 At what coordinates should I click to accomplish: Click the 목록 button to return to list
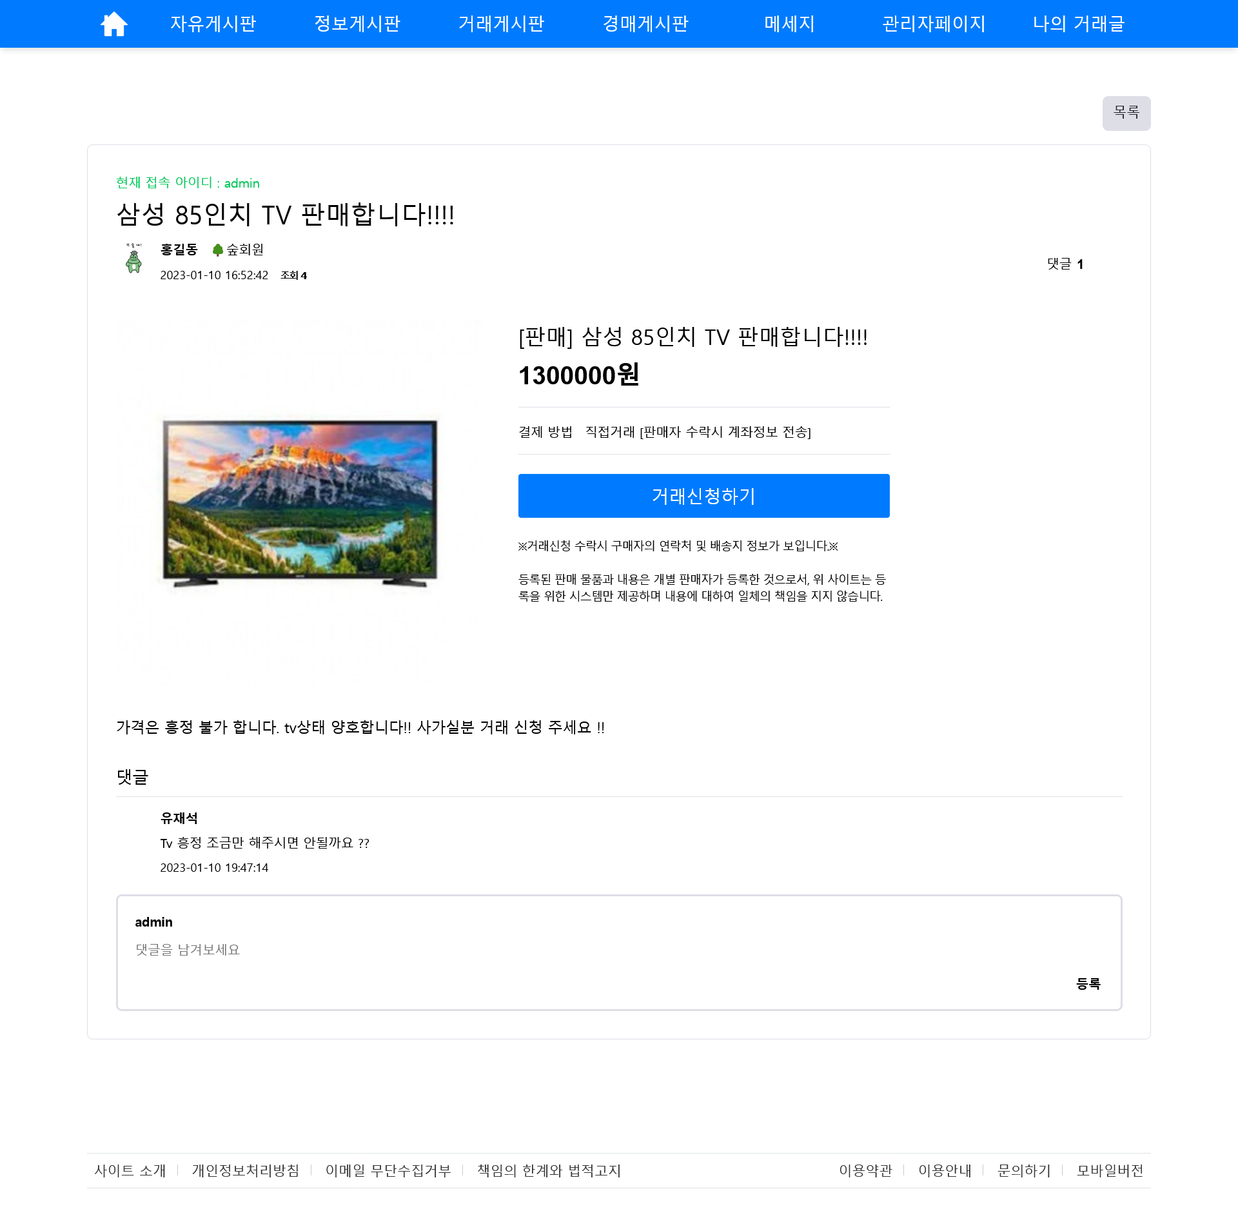pos(1126,113)
